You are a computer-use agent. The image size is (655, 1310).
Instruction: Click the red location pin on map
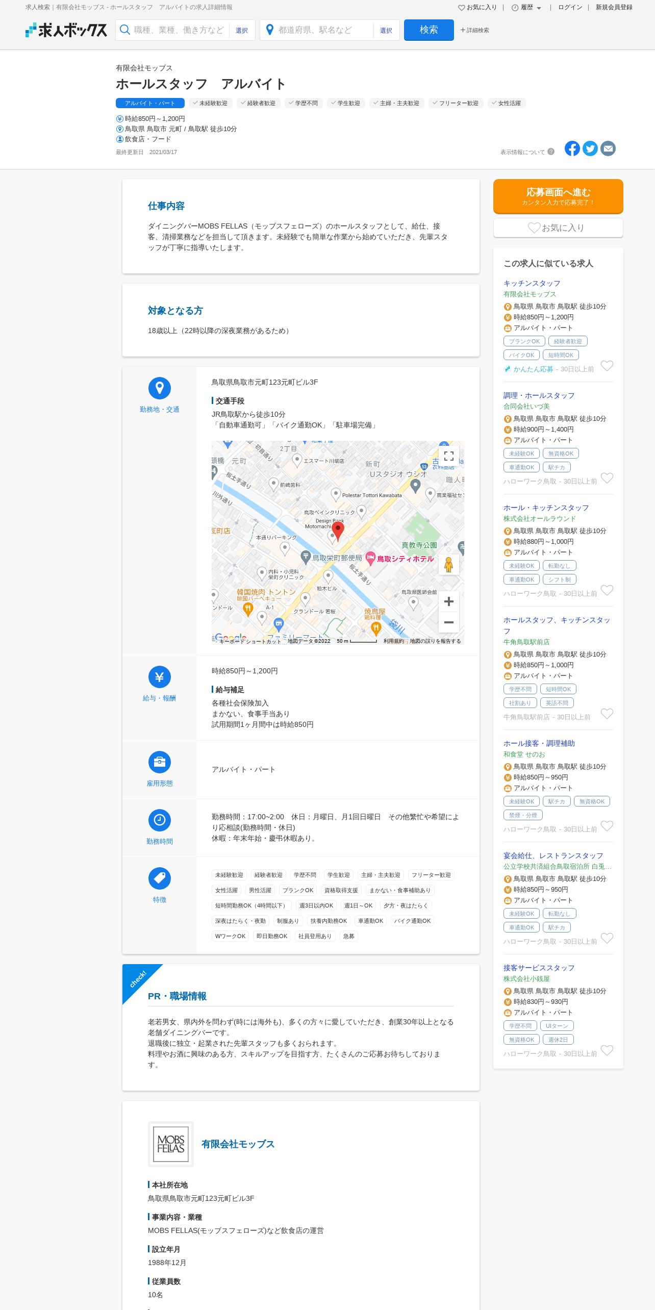(x=338, y=531)
